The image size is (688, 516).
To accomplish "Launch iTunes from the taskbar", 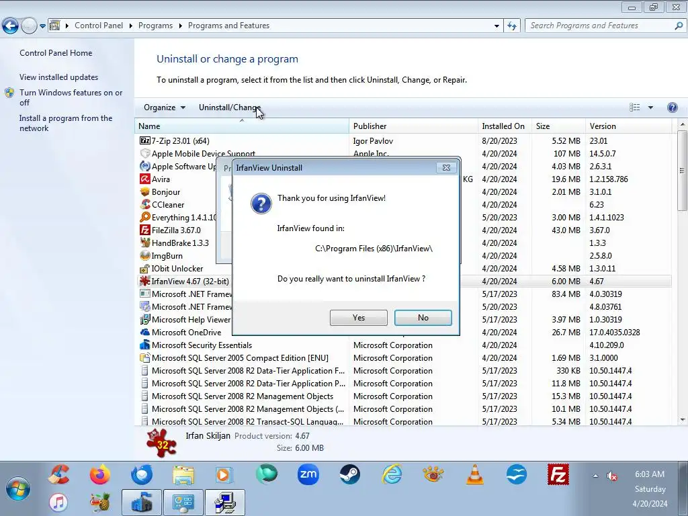I will click(58, 503).
